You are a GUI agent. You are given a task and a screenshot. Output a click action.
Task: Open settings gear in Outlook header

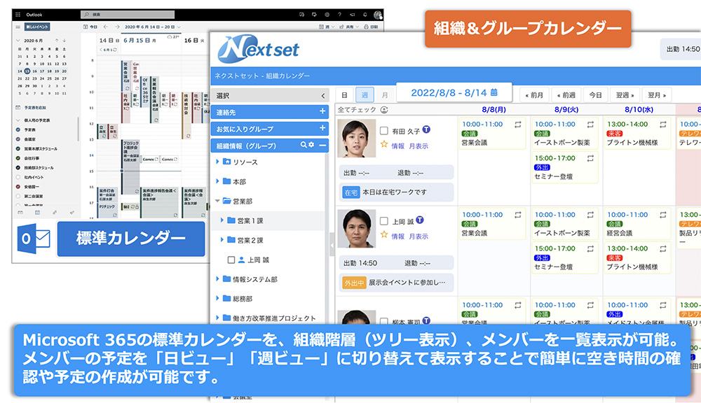[x=327, y=15]
